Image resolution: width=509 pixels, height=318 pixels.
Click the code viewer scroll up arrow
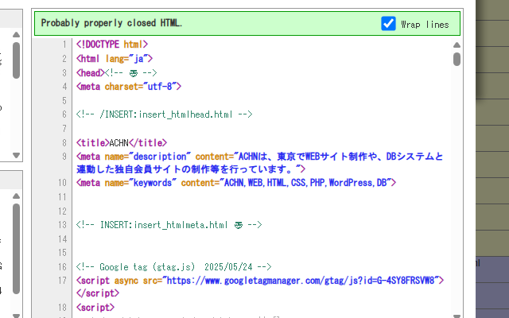(457, 45)
